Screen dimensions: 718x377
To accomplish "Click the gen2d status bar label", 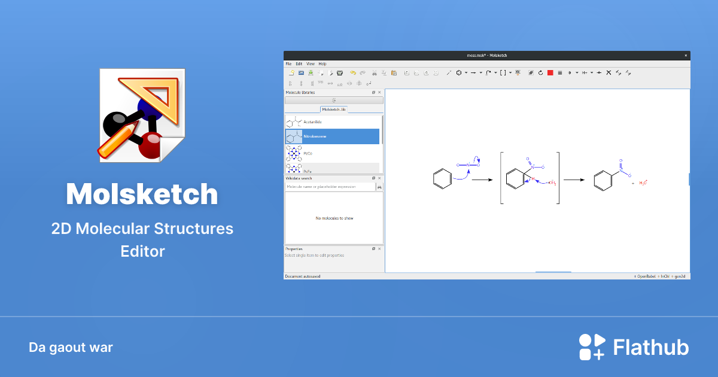I will pyautogui.click(x=680, y=276).
